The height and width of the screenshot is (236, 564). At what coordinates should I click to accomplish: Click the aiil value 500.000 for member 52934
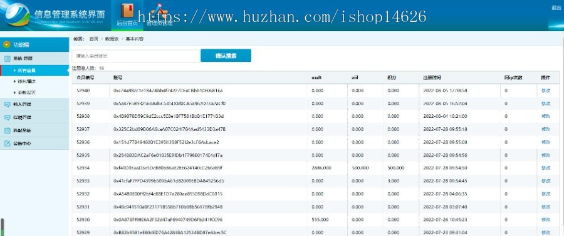[360, 168]
